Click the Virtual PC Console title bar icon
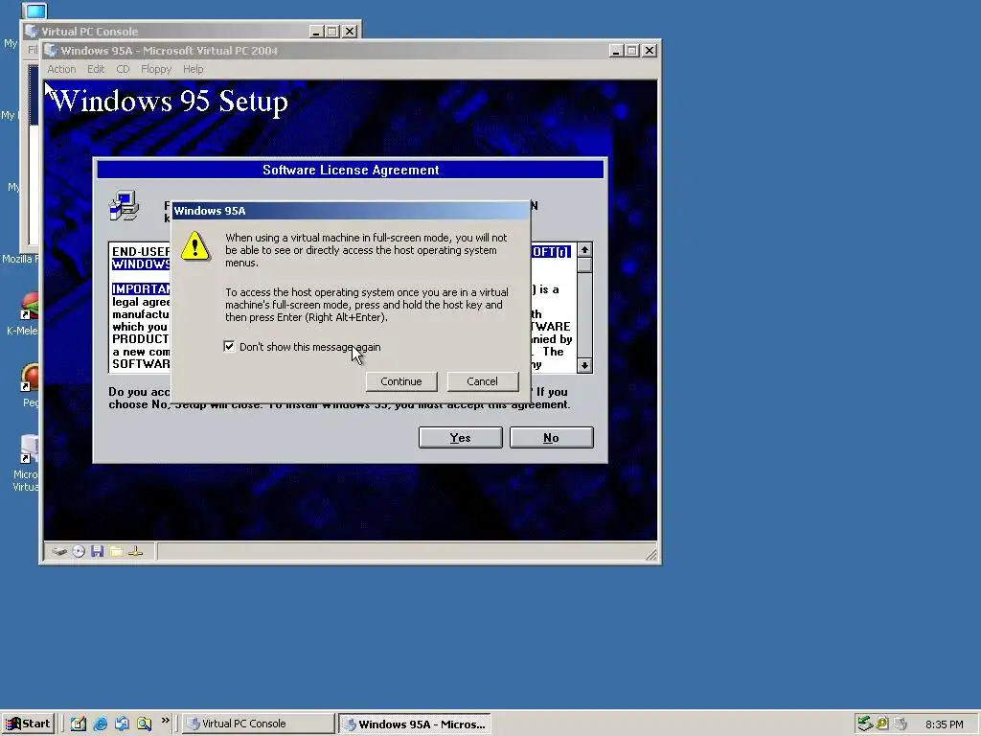The height and width of the screenshot is (736, 981). click(x=32, y=32)
